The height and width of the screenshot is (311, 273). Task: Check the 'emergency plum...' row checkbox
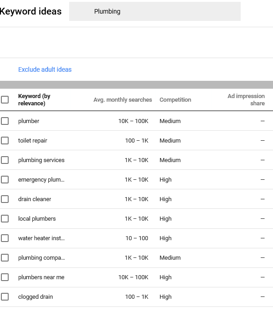point(5,179)
